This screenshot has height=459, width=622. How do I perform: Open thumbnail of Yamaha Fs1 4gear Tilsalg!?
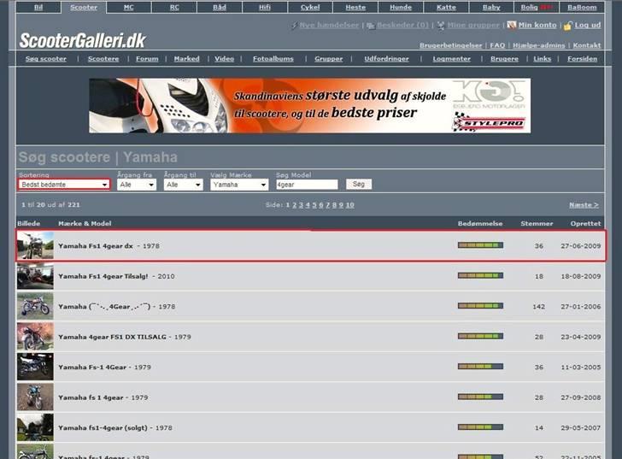coord(35,276)
